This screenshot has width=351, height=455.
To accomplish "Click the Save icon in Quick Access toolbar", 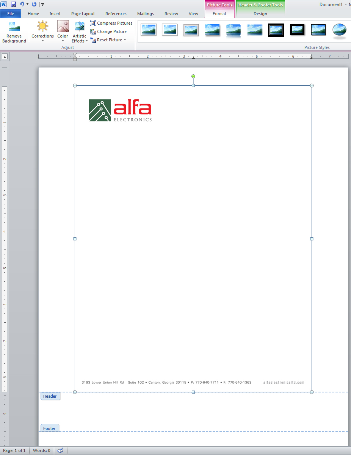I will 14,4.
